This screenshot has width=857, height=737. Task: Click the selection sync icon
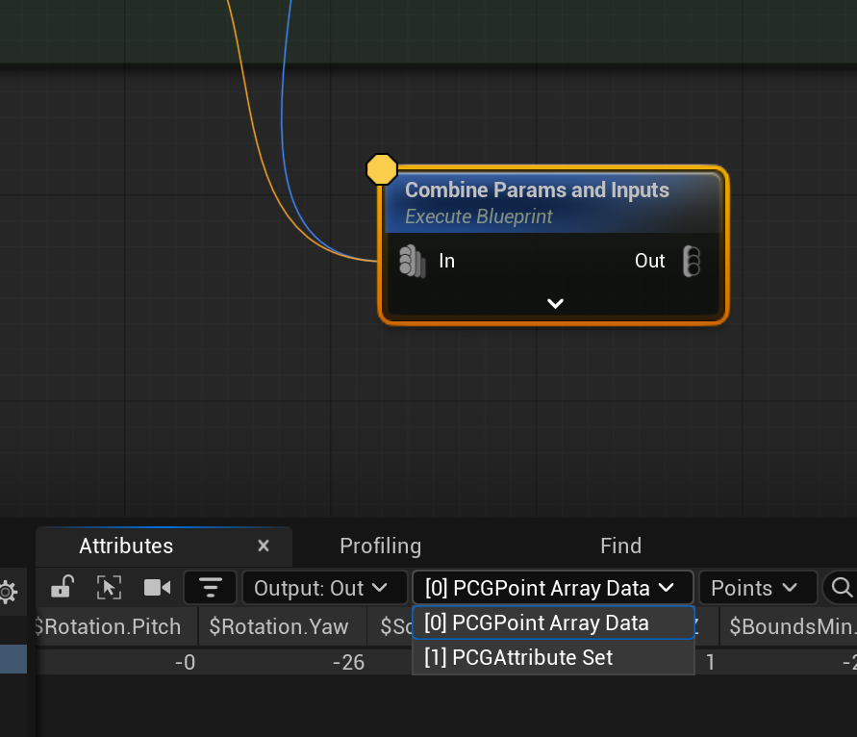109,587
